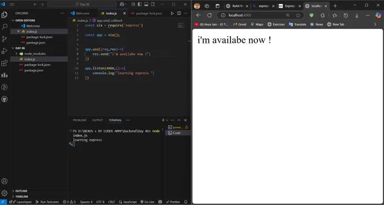The image size is (384, 205).
Task: Open the GitHub icon in activity bar
Action: coord(5,99)
